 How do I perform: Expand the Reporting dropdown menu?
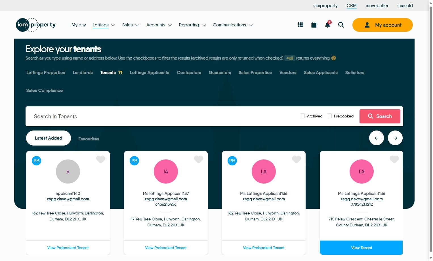(192, 25)
